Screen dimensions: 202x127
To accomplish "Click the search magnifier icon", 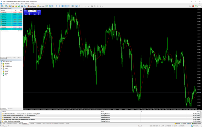I will click(x=190, y=6).
